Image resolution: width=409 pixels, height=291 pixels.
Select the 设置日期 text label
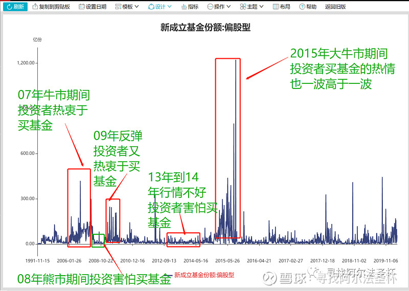(96, 7)
